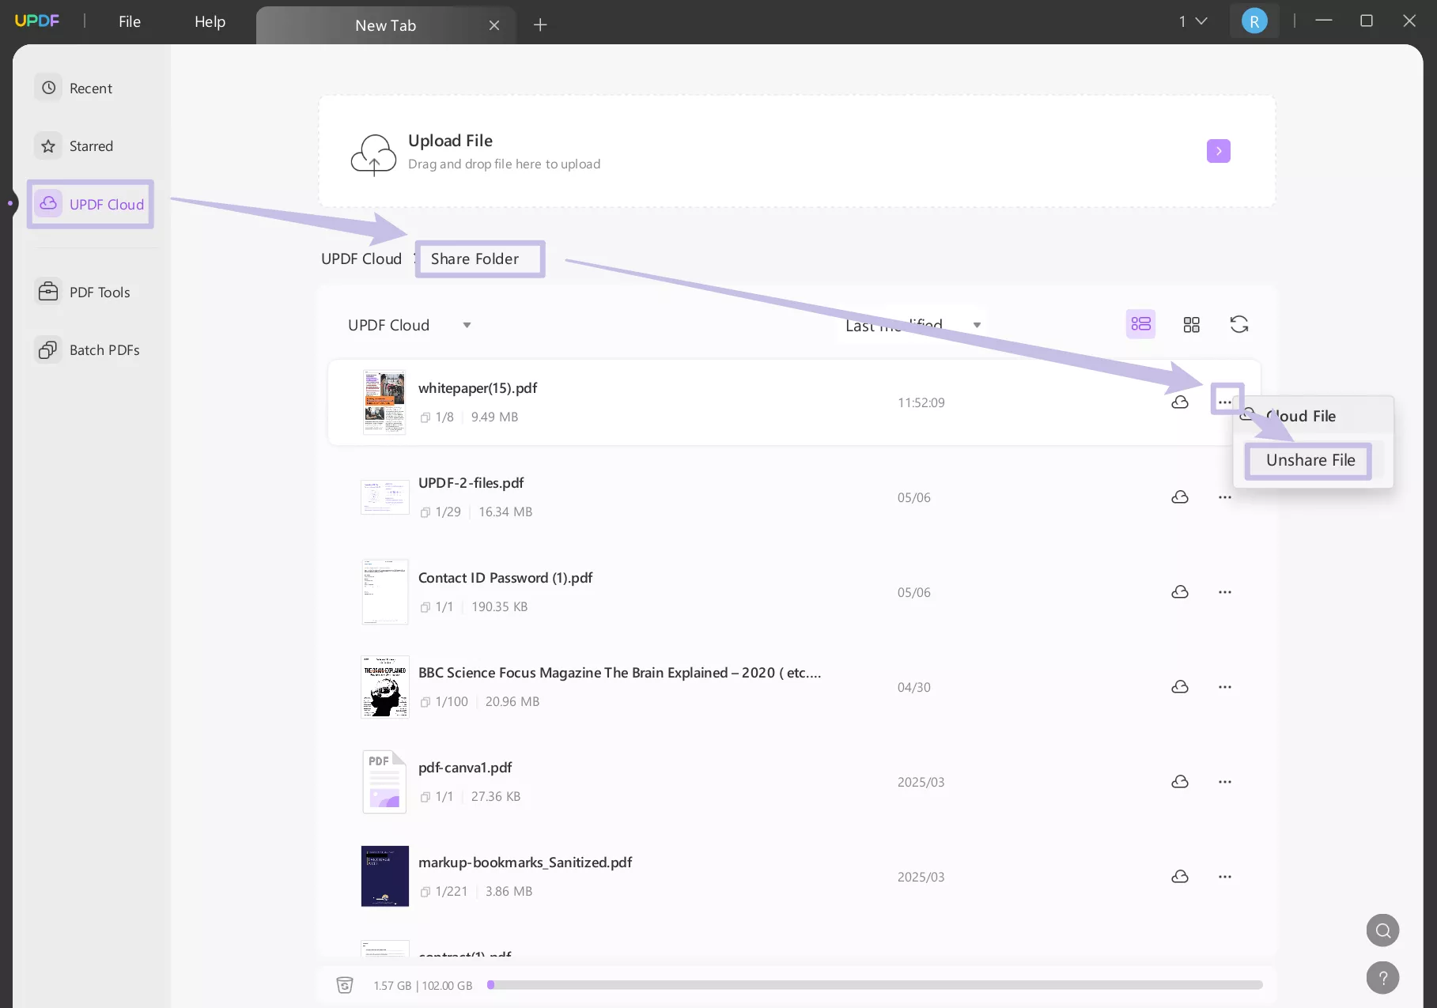Expand the UPDF Cloud filter dropdown
The height and width of the screenshot is (1008, 1437).
tap(409, 325)
